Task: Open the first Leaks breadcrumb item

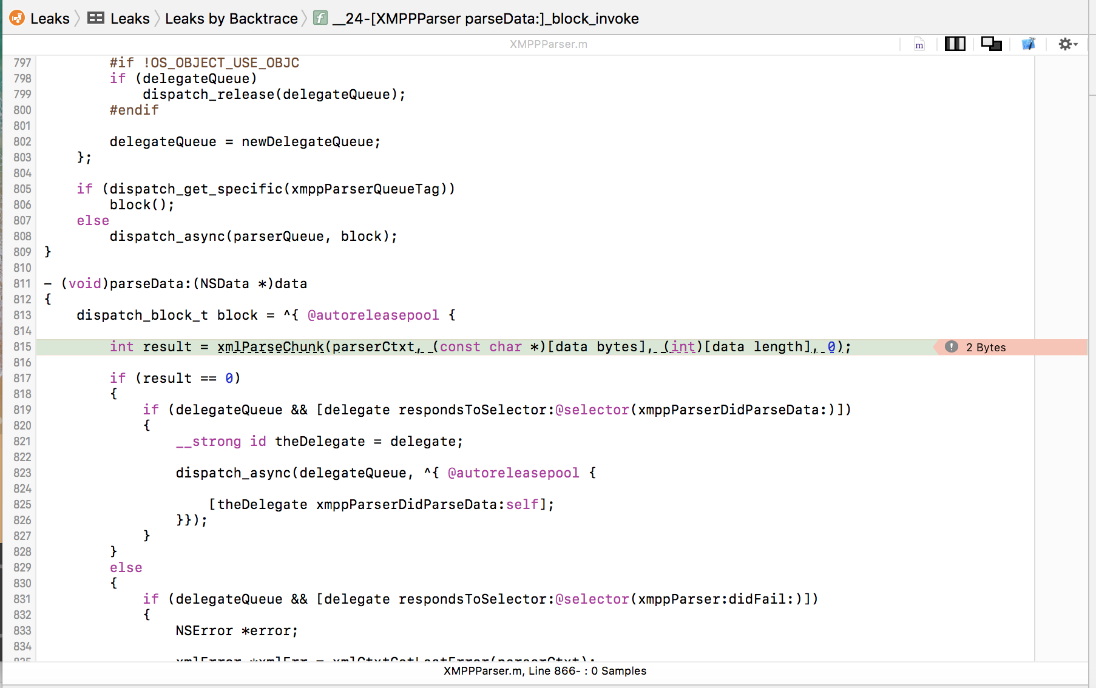Action: point(50,19)
